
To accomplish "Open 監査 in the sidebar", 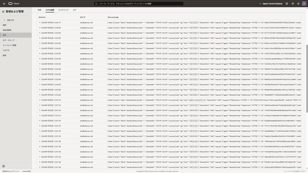I will pos(4,55).
